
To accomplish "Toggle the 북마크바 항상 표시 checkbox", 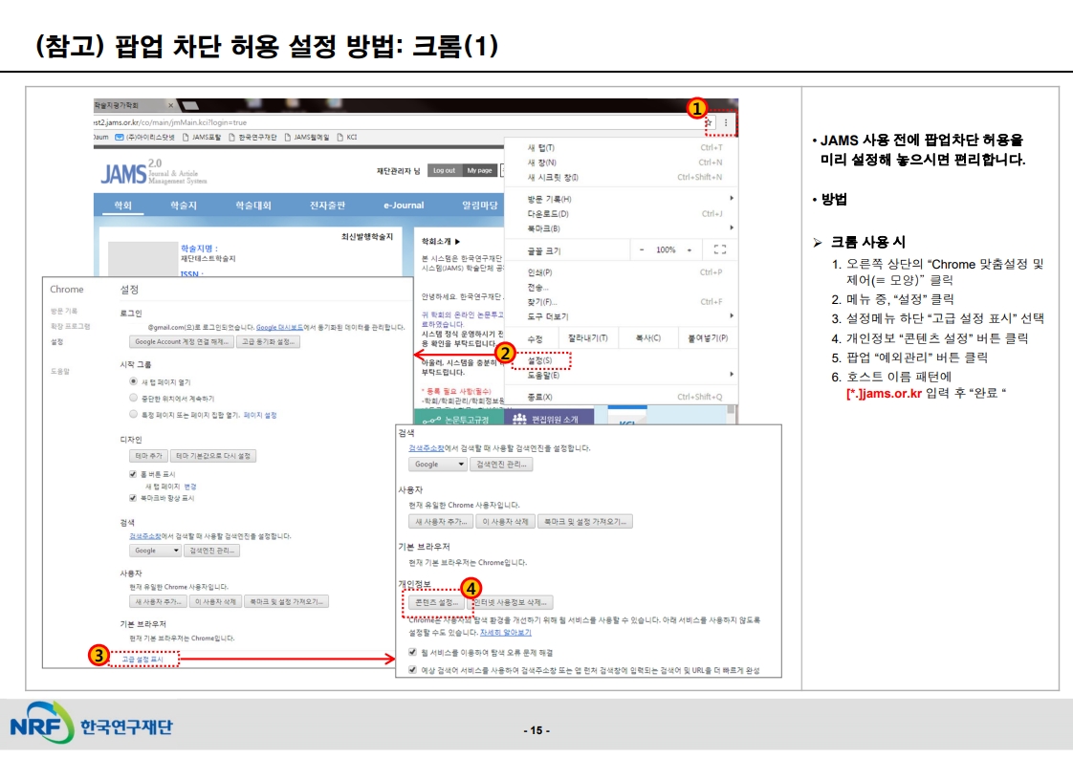I will click(x=133, y=498).
